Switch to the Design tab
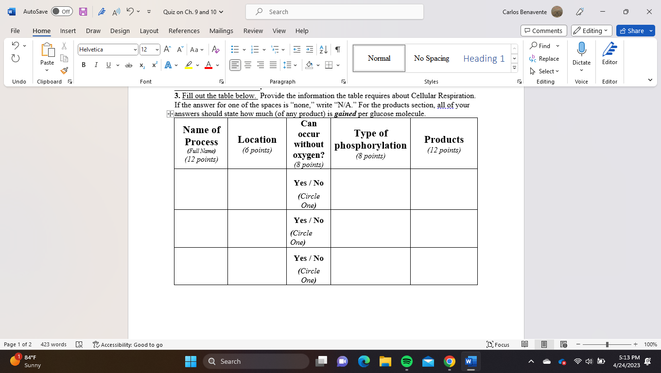Viewport: 661px width, 373px height. [120, 31]
